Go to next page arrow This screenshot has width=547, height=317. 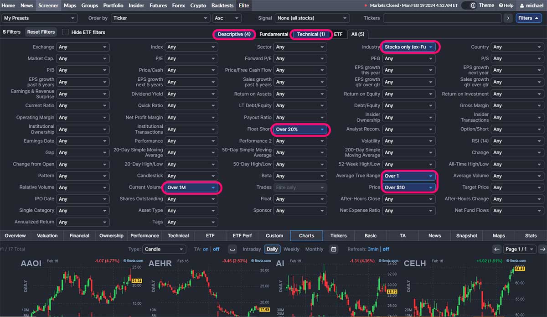(x=542, y=249)
